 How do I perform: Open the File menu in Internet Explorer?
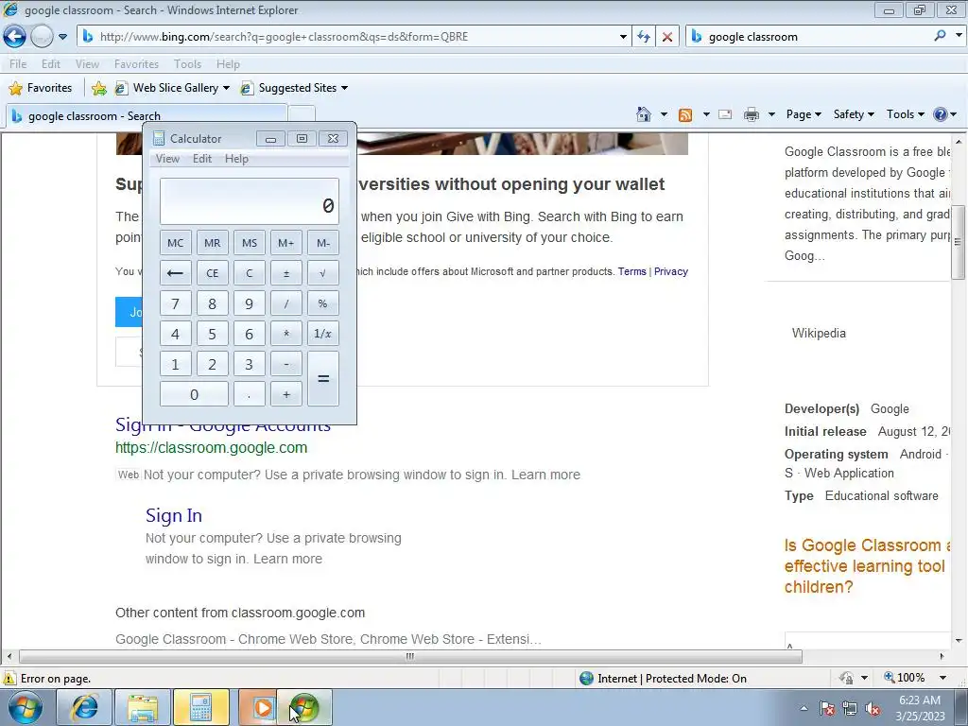click(x=17, y=64)
